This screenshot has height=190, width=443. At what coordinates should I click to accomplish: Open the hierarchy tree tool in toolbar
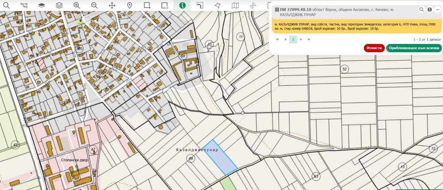point(24,5)
